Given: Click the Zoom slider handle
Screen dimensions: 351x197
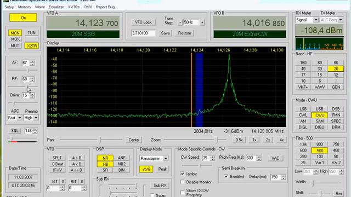Looking at the screenshot, I should point(217,140).
